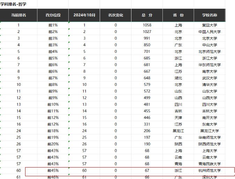Select the 青海民族大学 cell
Image resolution: width=235 pixels, height=179 pixels.
click(x=210, y=164)
